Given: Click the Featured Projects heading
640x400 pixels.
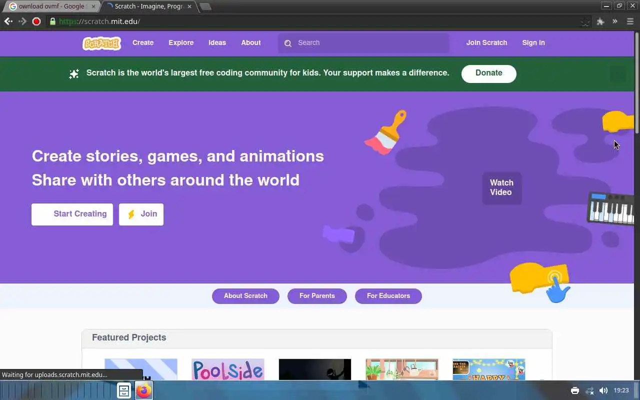Looking at the screenshot, I should click(x=129, y=338).
